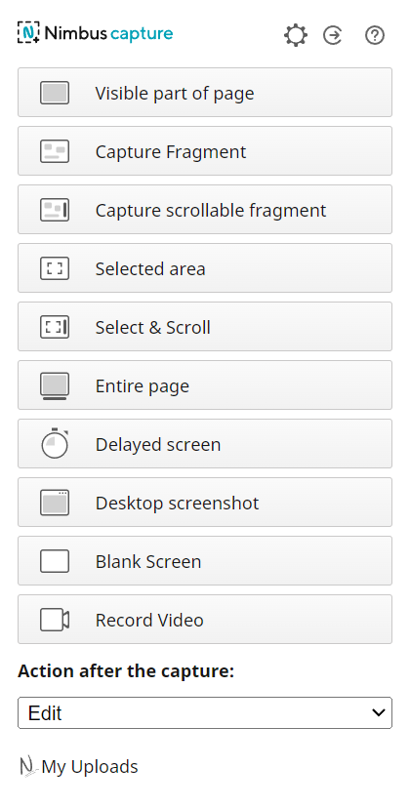The width and height of the screenshot is (410, 808).
Task: Click the Capture scrollable fragment icon
Action: pyautogui.click(x=55, y=210)
